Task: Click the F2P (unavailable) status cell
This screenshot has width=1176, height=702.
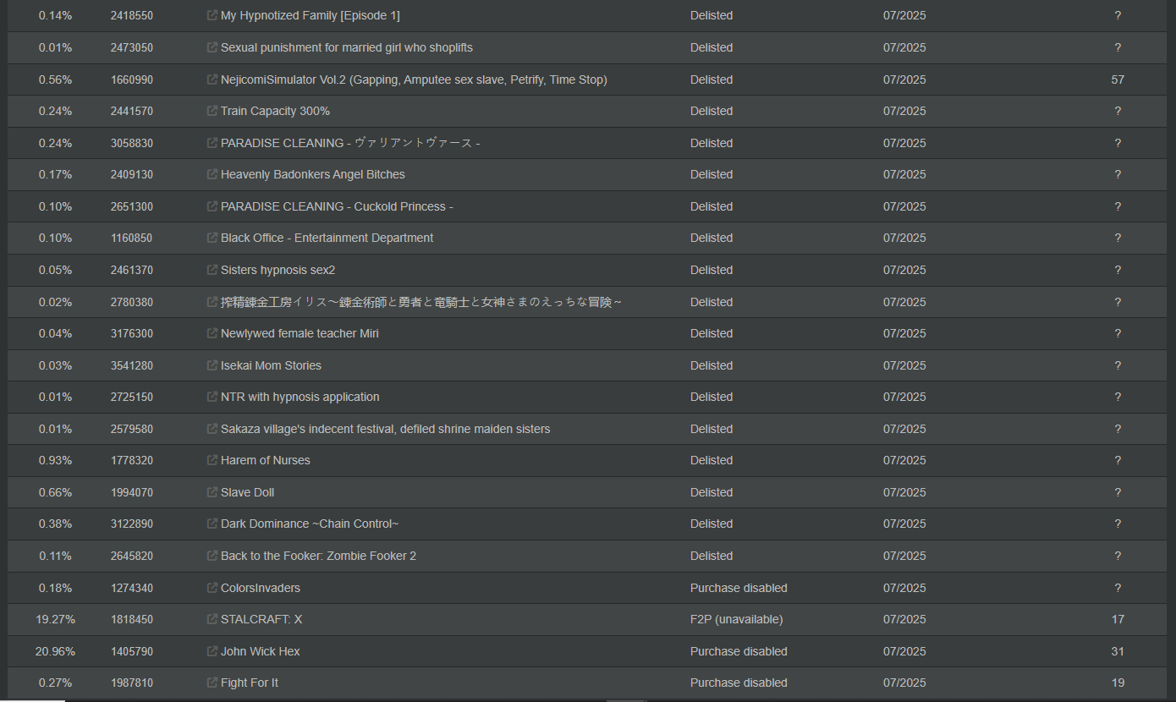Action: coord(736,619)
